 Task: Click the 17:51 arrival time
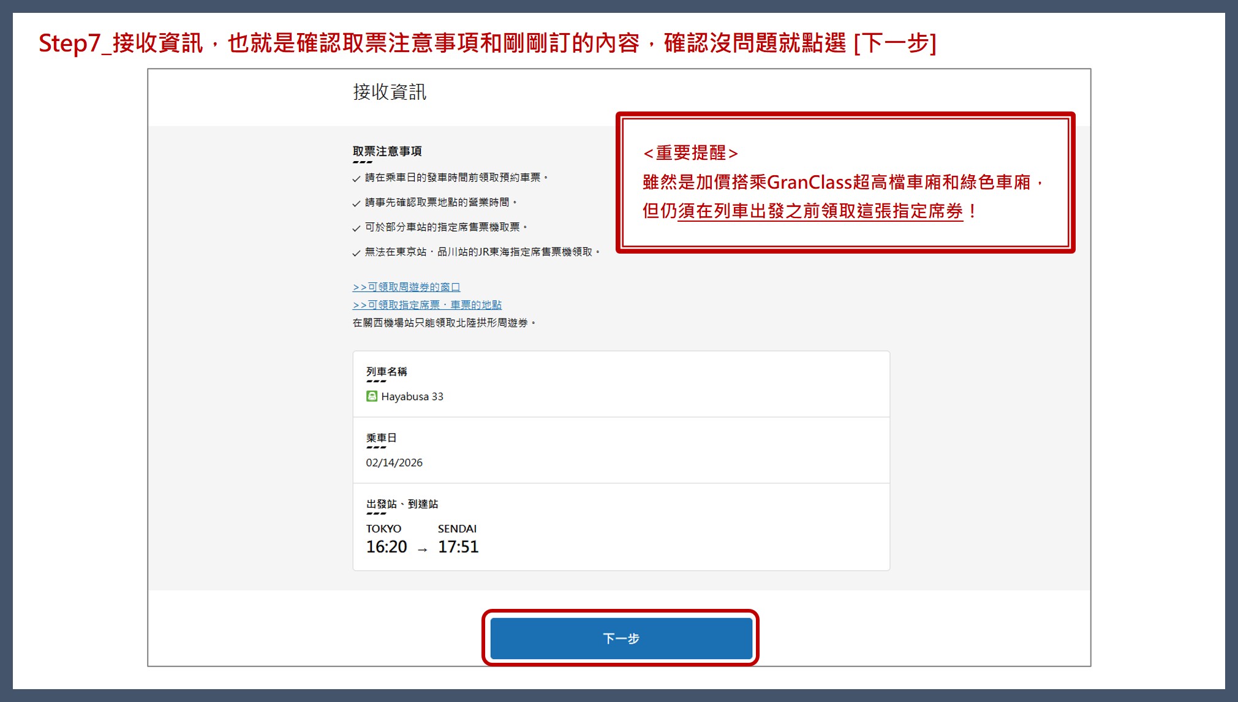pos(458,546)
